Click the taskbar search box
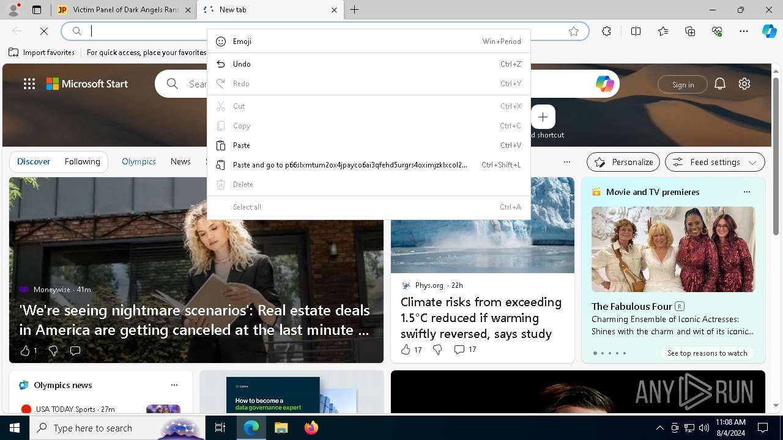The width and height of the screenshot is (783, 440). pos(117,428)
